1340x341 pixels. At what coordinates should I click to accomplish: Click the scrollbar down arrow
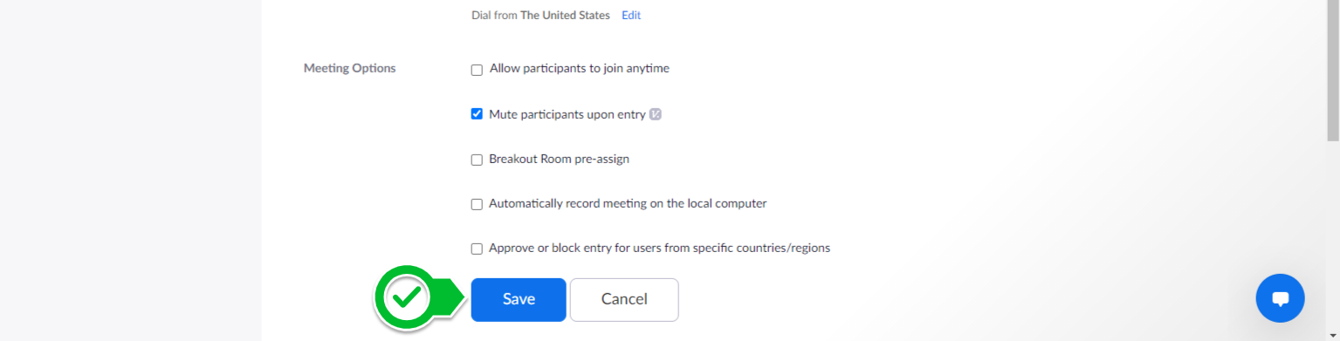point(1332,335)
